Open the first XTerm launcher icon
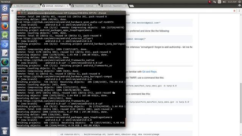The height and width of the screenshot is (136, 242). [5, 80]
